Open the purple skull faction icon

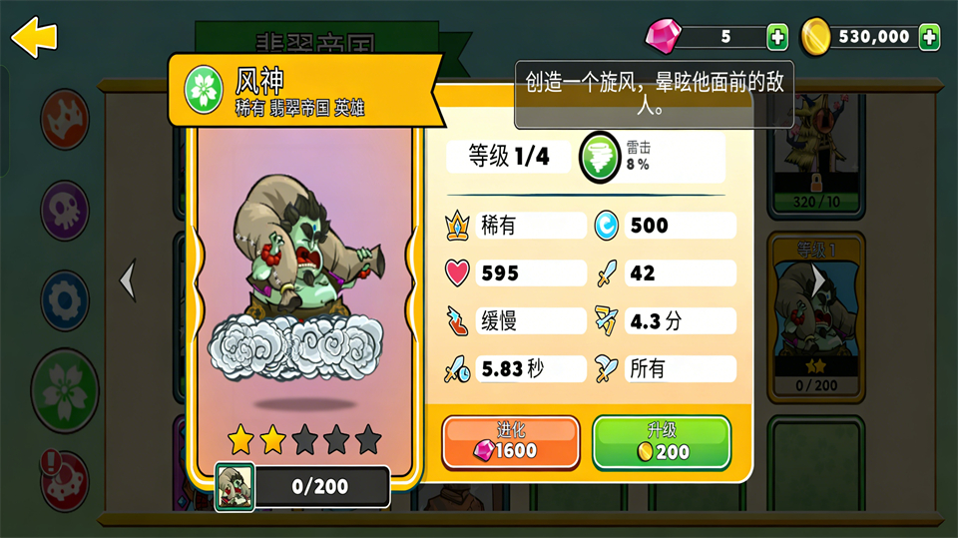click(65, 210)
